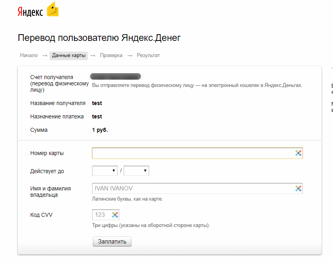Focus the IVAN IVANOV name field

(x=197, y=188)
